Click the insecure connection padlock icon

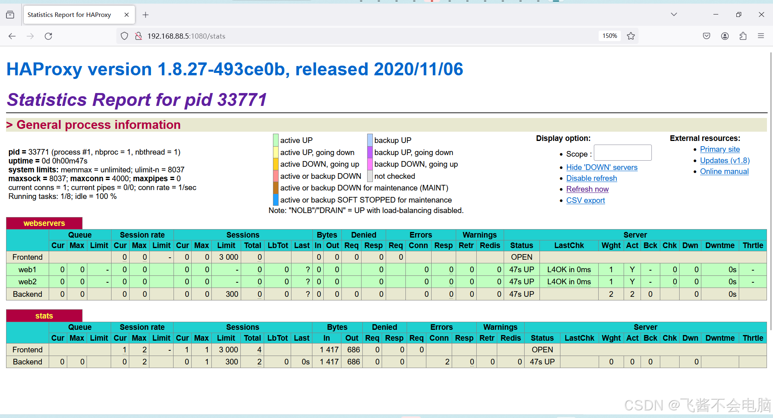point(138,36)
